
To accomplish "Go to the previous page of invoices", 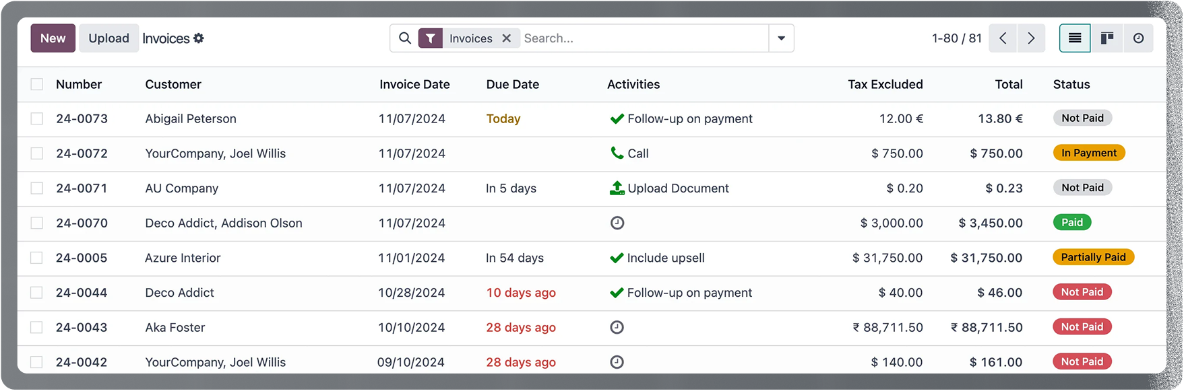I will pyautogui.click(x=1003, y=38).
